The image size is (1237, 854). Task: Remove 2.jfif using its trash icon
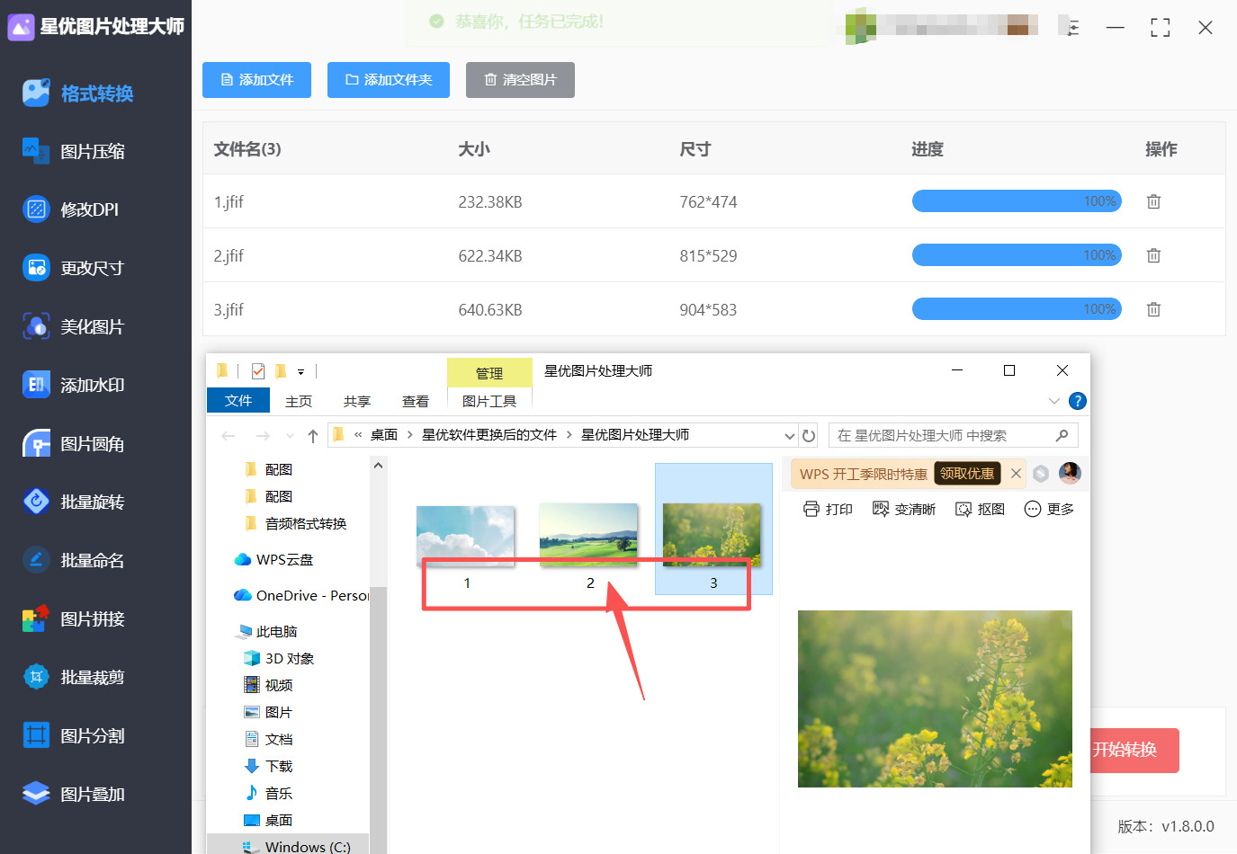(x=1153, y=255)
